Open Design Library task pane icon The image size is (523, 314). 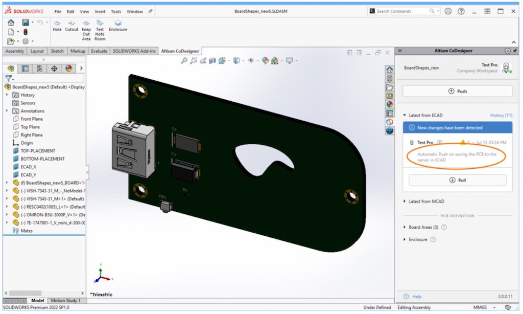pyautogui.click(x=389, y=78)
